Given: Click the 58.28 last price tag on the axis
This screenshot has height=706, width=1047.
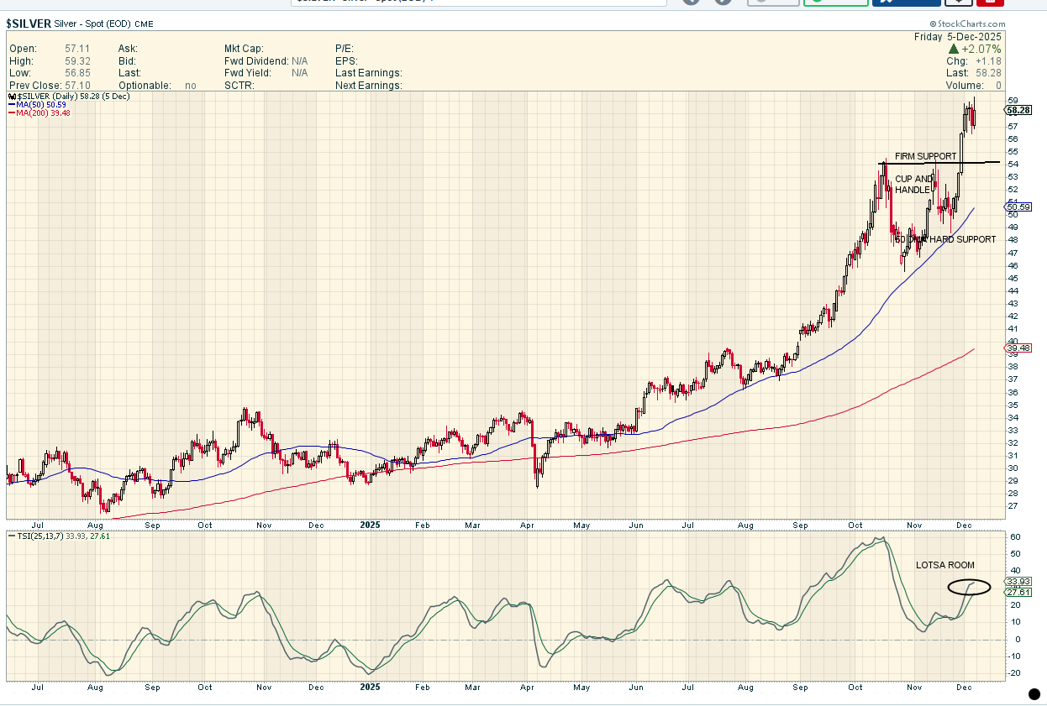Looking at the screenshot, I should click(1018, 110).
